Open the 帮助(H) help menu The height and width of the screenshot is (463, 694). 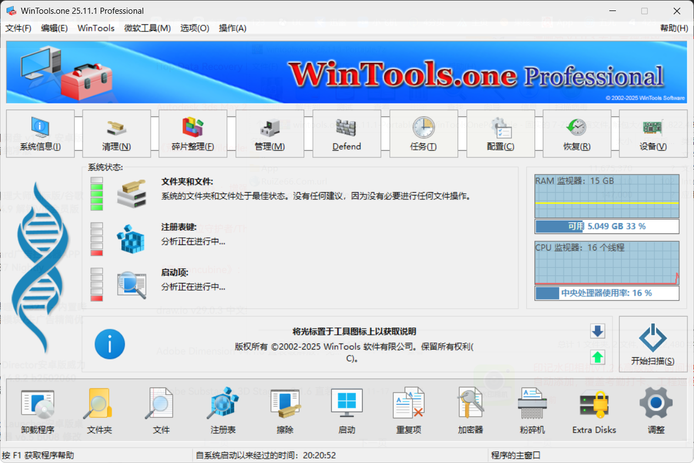(x=674, y=28)
